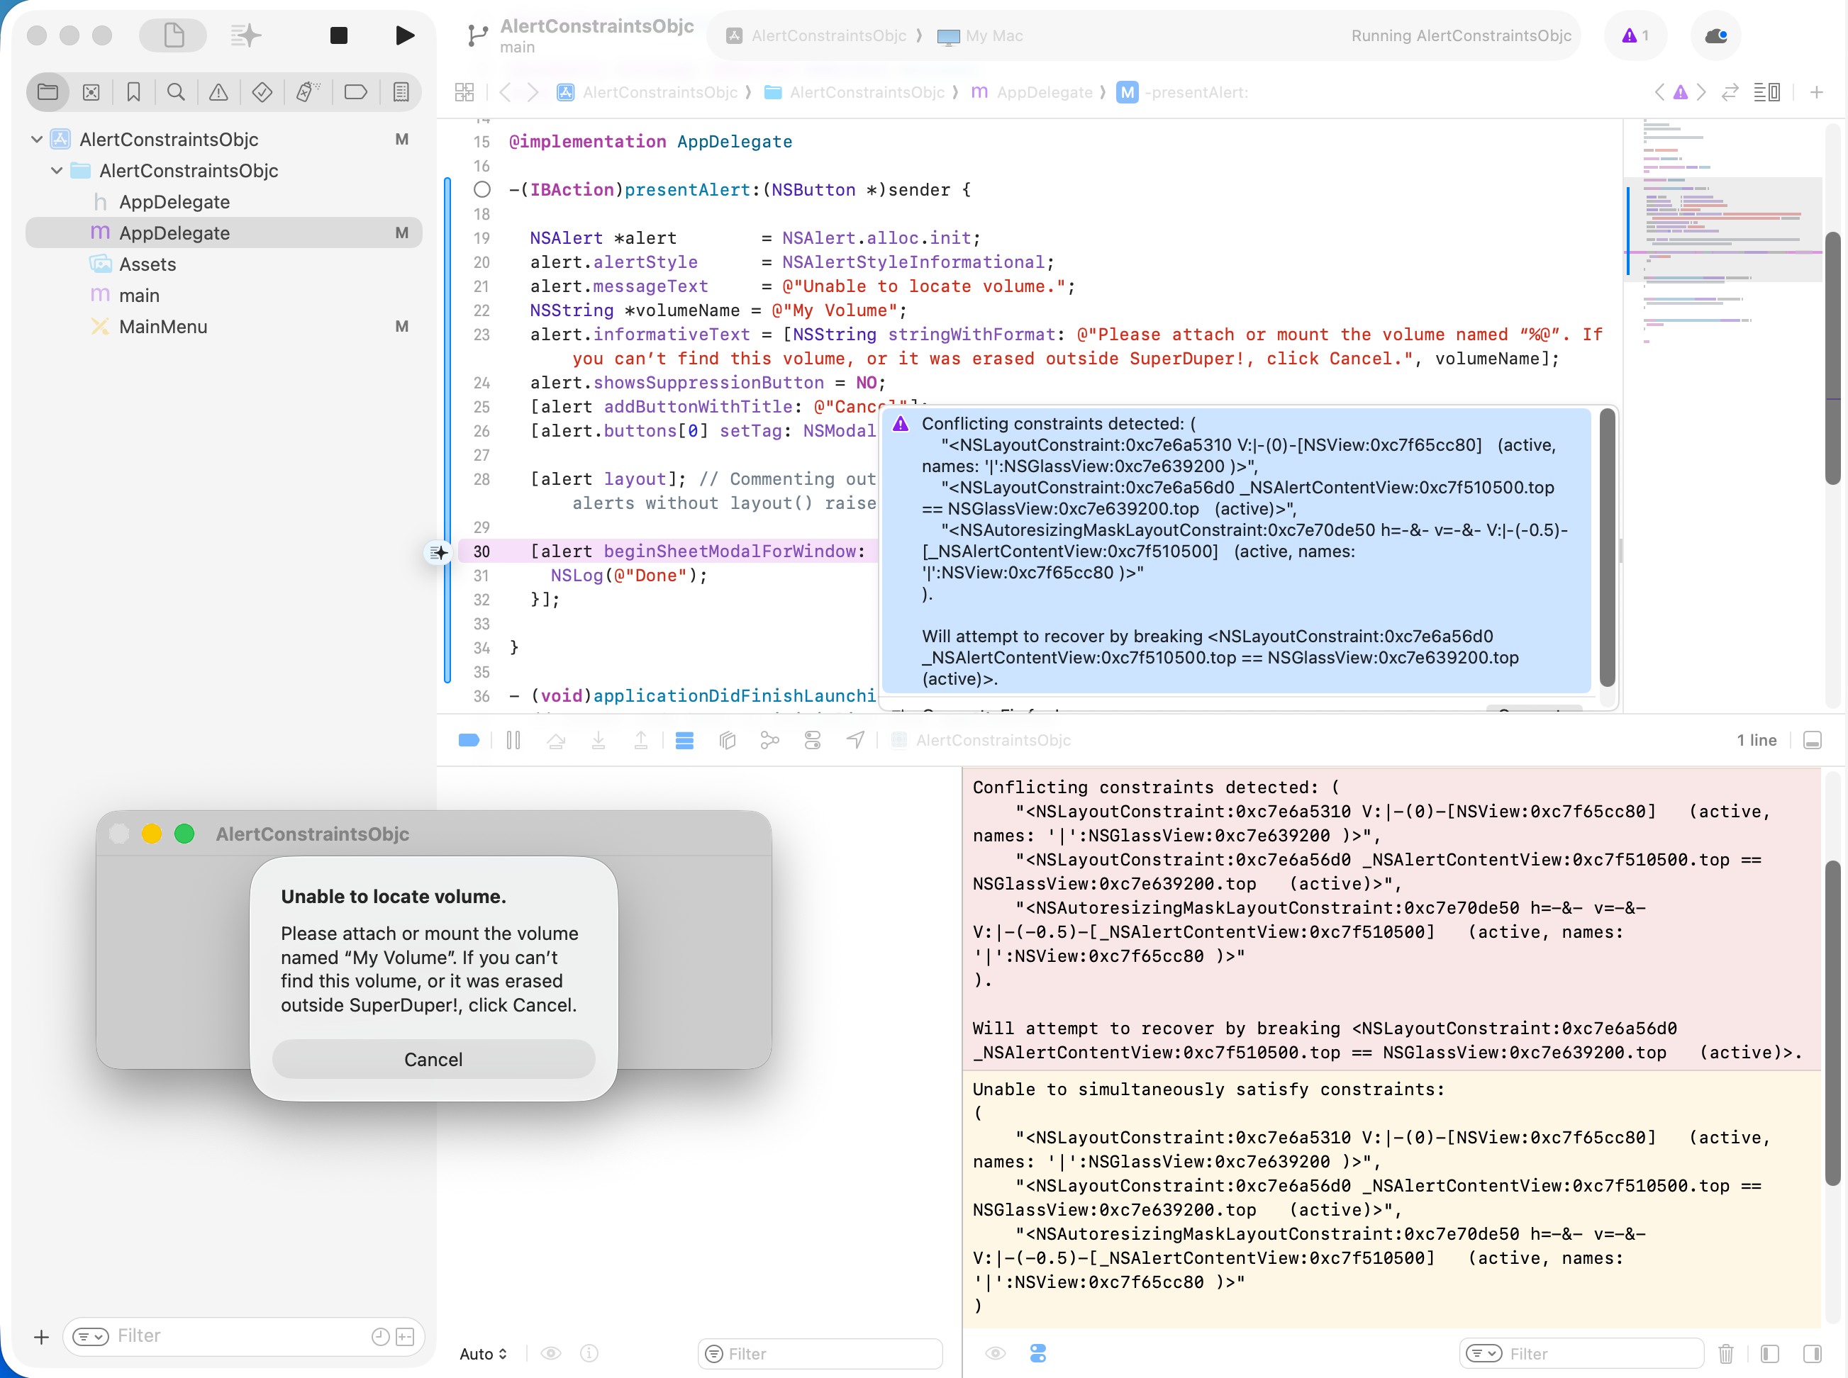This screenshot has width=1848, height=1378.
Task: Open the Xcode Cloud status icon
Action: point(1716,35)
